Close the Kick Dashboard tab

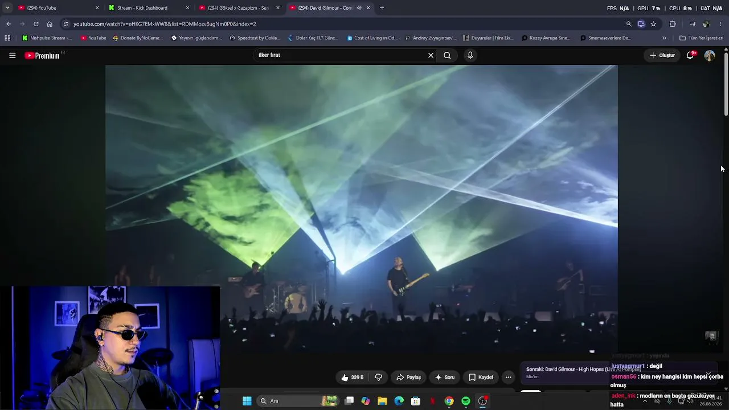pyautogui.click(x=187, y=8)
